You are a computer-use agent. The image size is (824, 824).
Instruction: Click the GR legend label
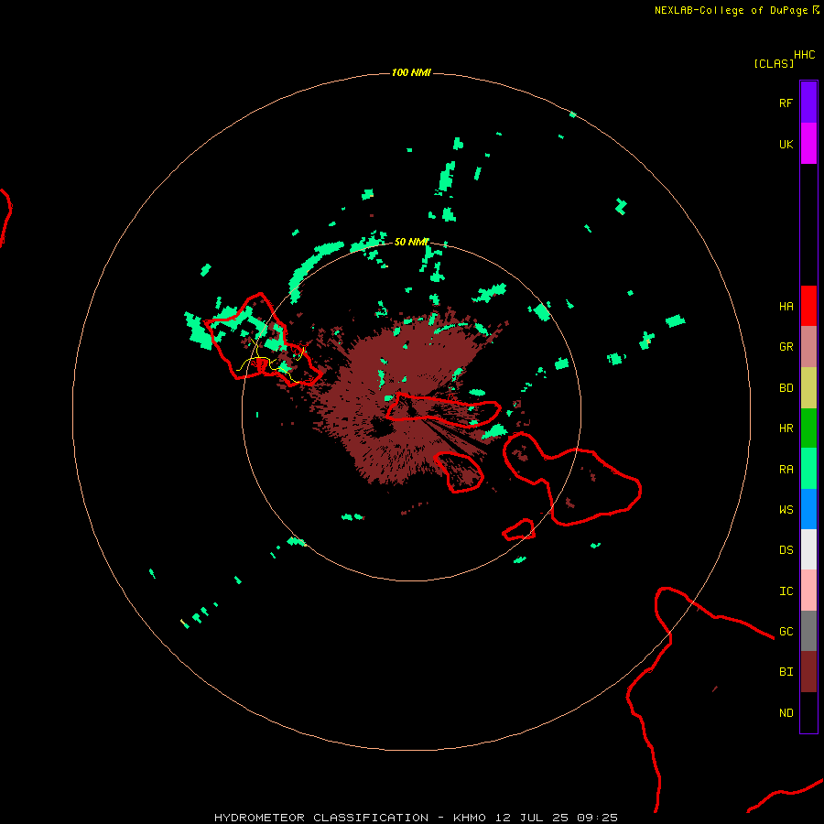[786, 347]
